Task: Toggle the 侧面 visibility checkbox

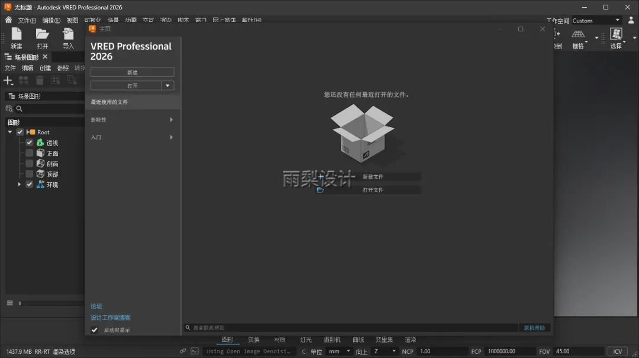Action: click(30, 163)
